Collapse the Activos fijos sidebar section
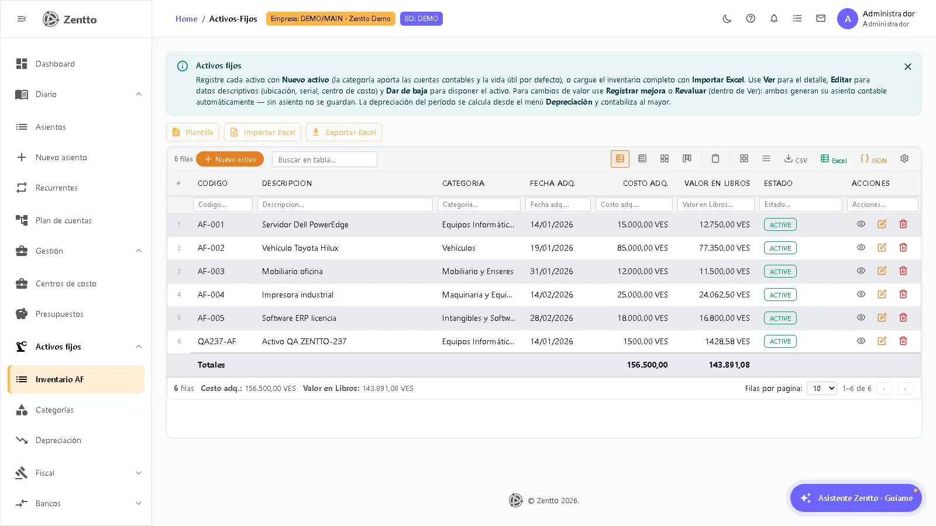This screenshot has height=526, width=936. 139,347
